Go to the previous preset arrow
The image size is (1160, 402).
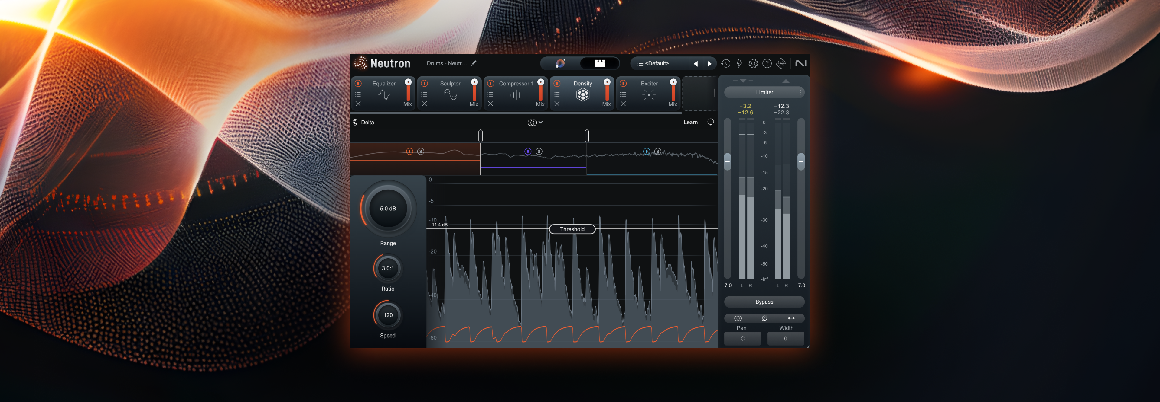[696, 64]
